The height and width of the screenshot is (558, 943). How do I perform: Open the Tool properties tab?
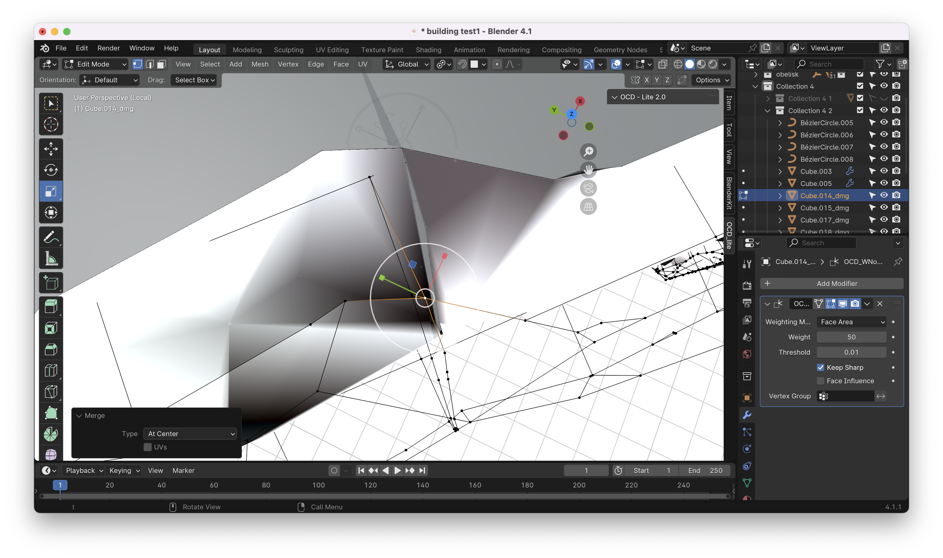[x=747, y=264]
